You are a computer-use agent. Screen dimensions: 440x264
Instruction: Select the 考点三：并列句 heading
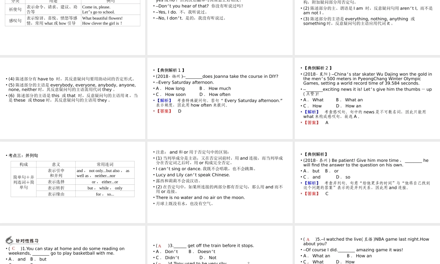coord(23,155)
